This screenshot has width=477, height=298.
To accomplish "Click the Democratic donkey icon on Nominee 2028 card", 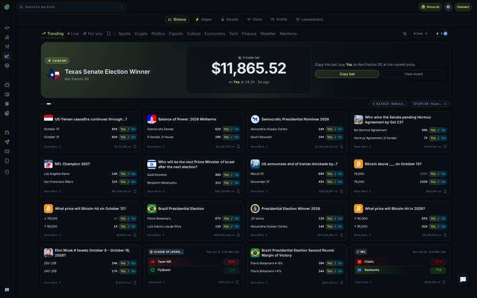I will point(255,119).
